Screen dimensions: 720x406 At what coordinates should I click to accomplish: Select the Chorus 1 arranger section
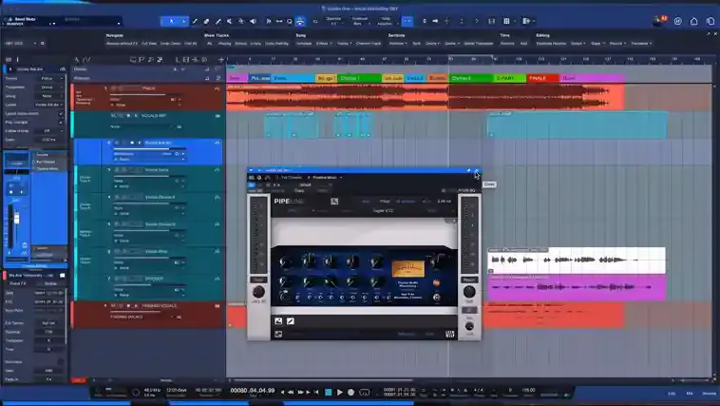(x=360, y=78)
